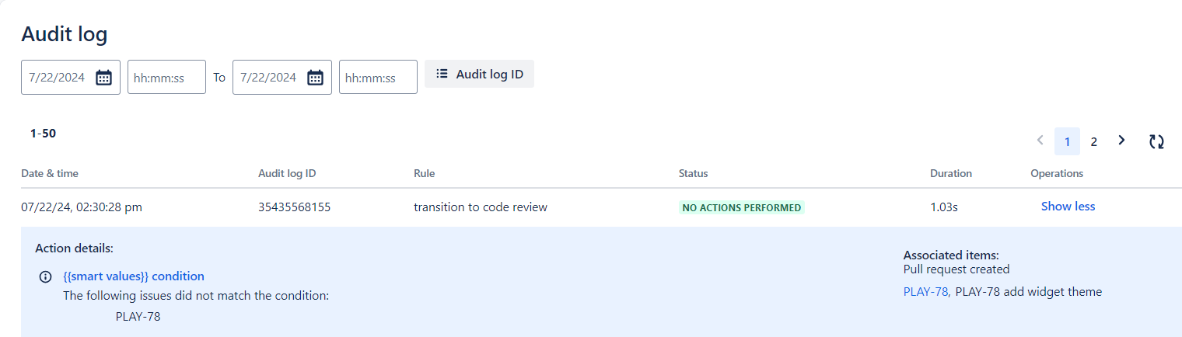Click the info icon beside smart values condition
The width and height of the screenshot is (1182, 337).
click(x=46, y=276)
